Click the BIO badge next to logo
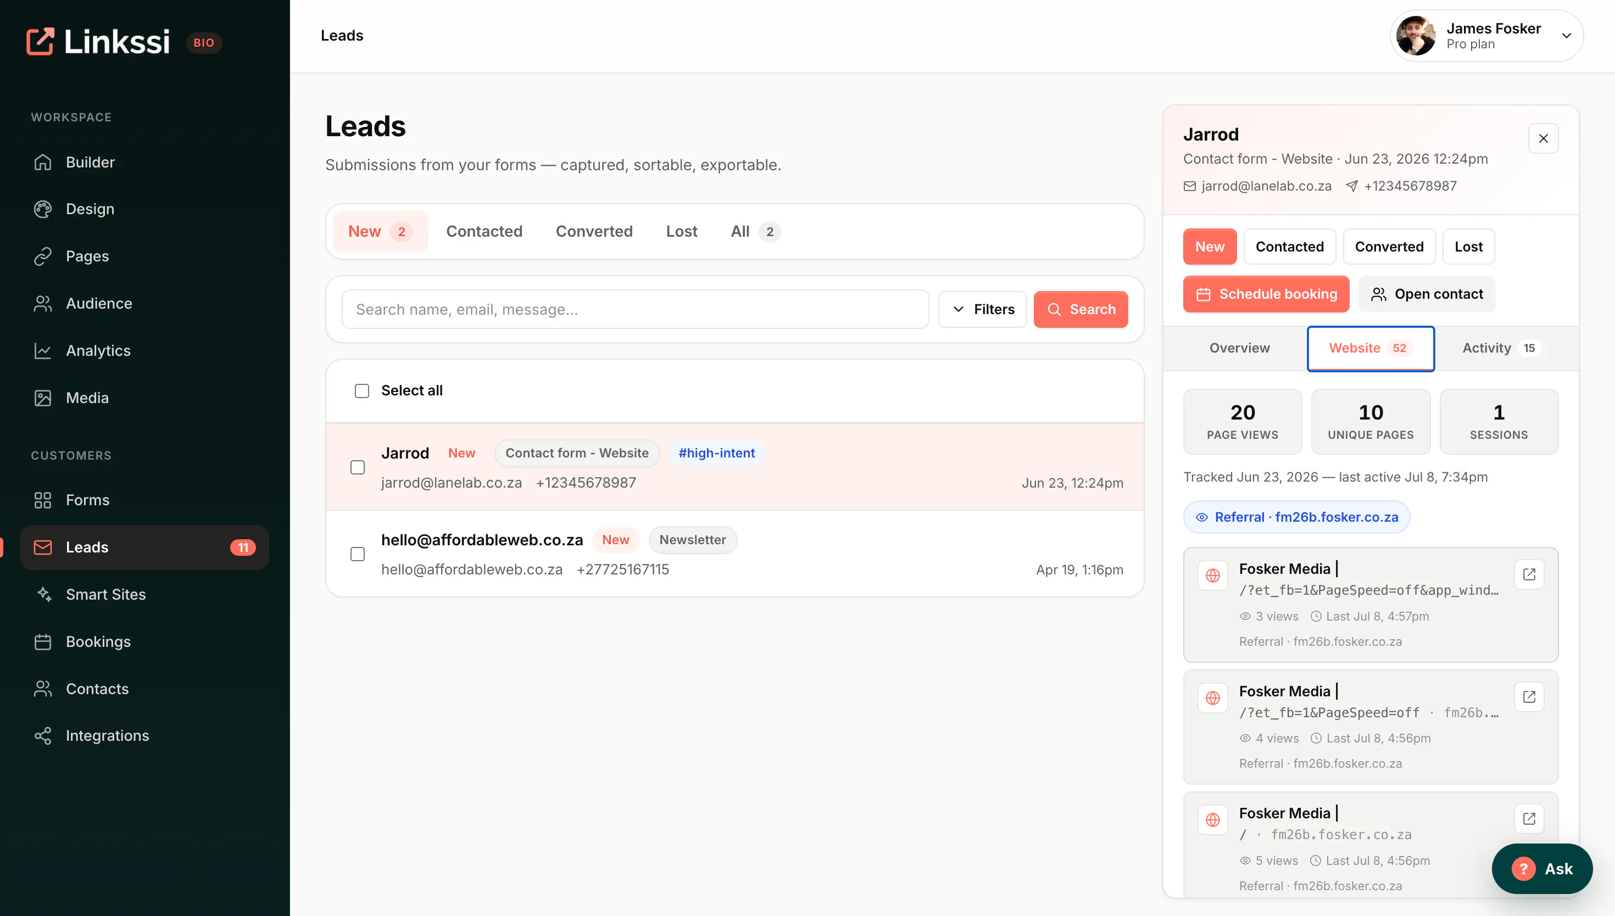 204,43
